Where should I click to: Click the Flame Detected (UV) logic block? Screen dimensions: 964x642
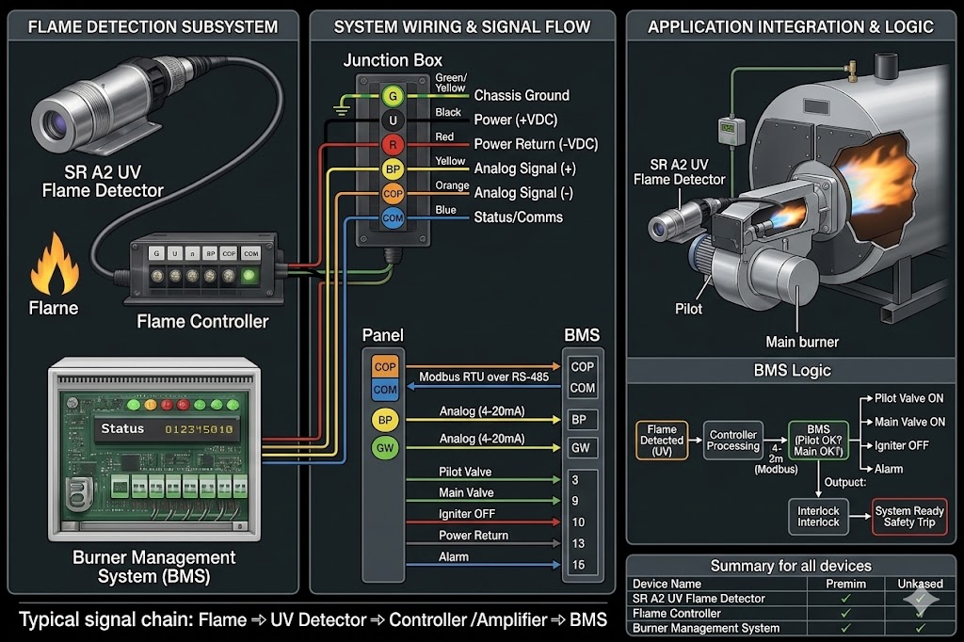point(662,441)
